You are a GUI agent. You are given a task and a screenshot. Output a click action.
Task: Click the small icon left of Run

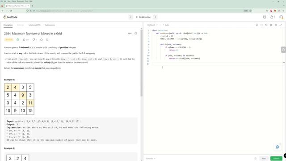255,158
